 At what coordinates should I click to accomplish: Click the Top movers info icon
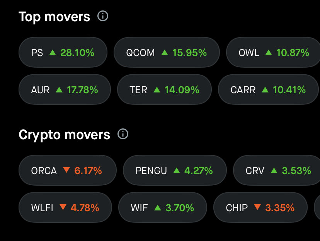point(103,16)
